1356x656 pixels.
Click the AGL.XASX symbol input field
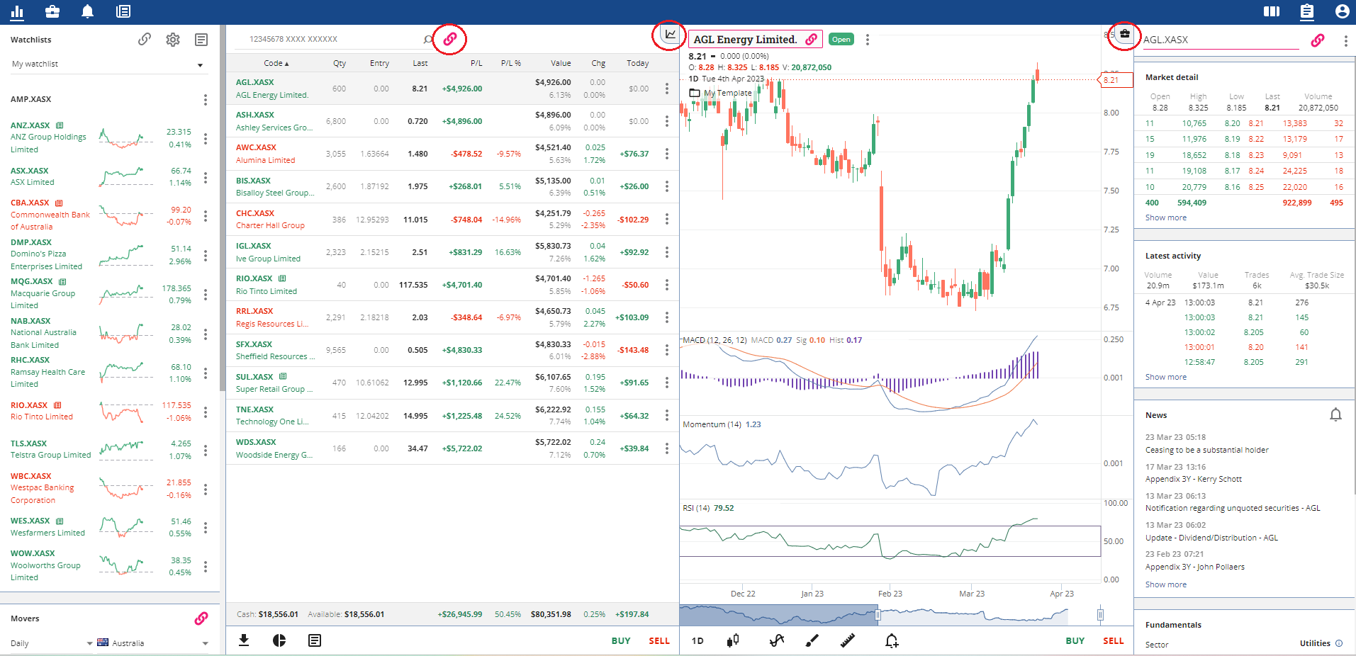point(1221,40)
